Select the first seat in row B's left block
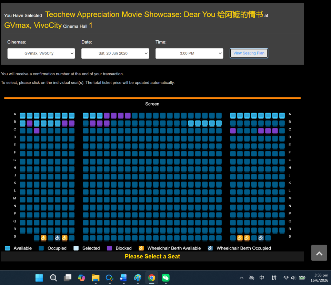The image size is (331, 285). 23,123
